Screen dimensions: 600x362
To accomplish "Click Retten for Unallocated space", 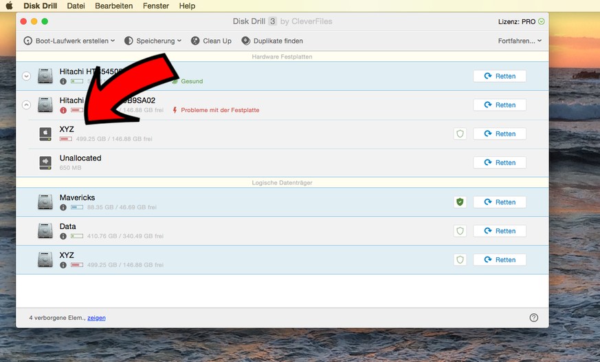I will (500, 162).
